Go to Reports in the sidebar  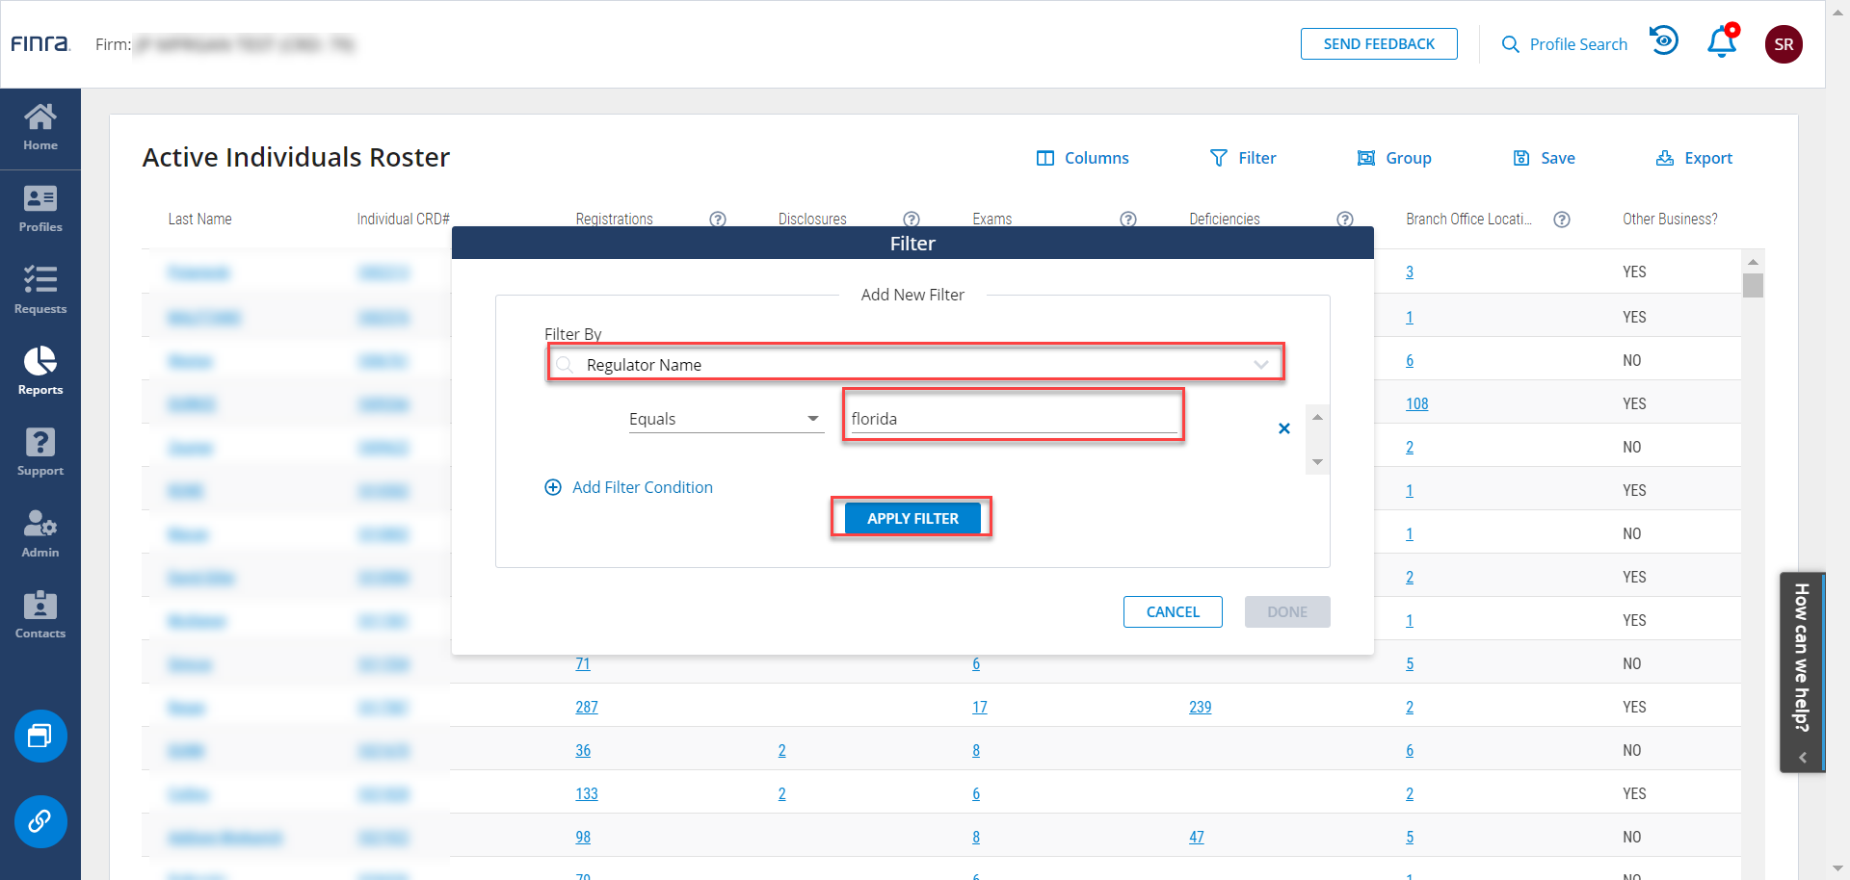click(40, 371)
